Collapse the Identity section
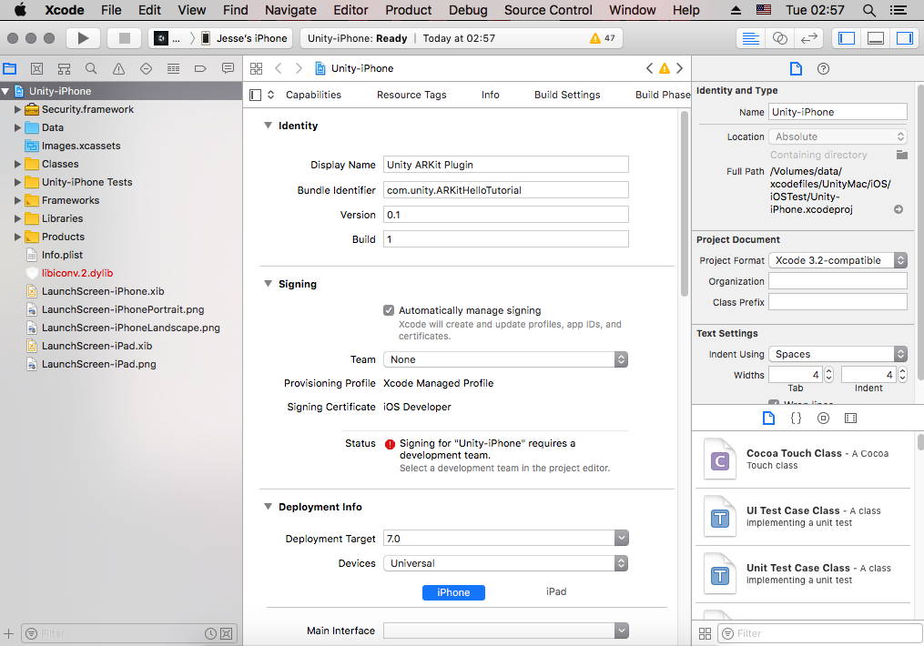The height and width of the screenshot is (646, 924). [269, 126]
